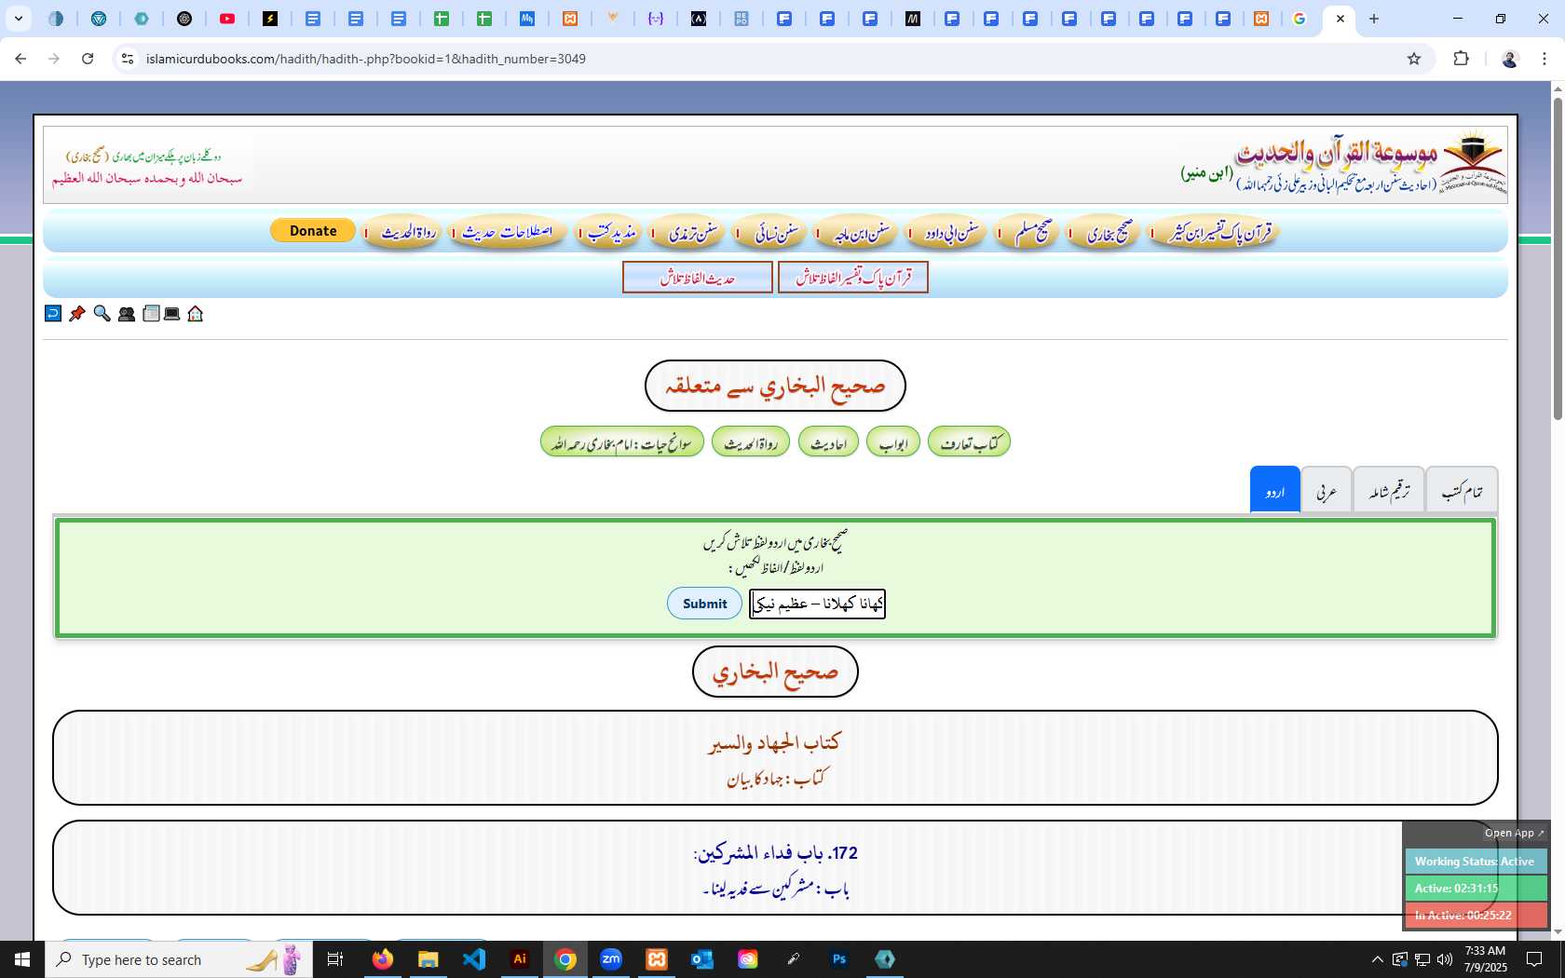Screen dimensions: 1565x978
Task: Launch Visual Studio Code from taskbar
Action: point(474,959)
